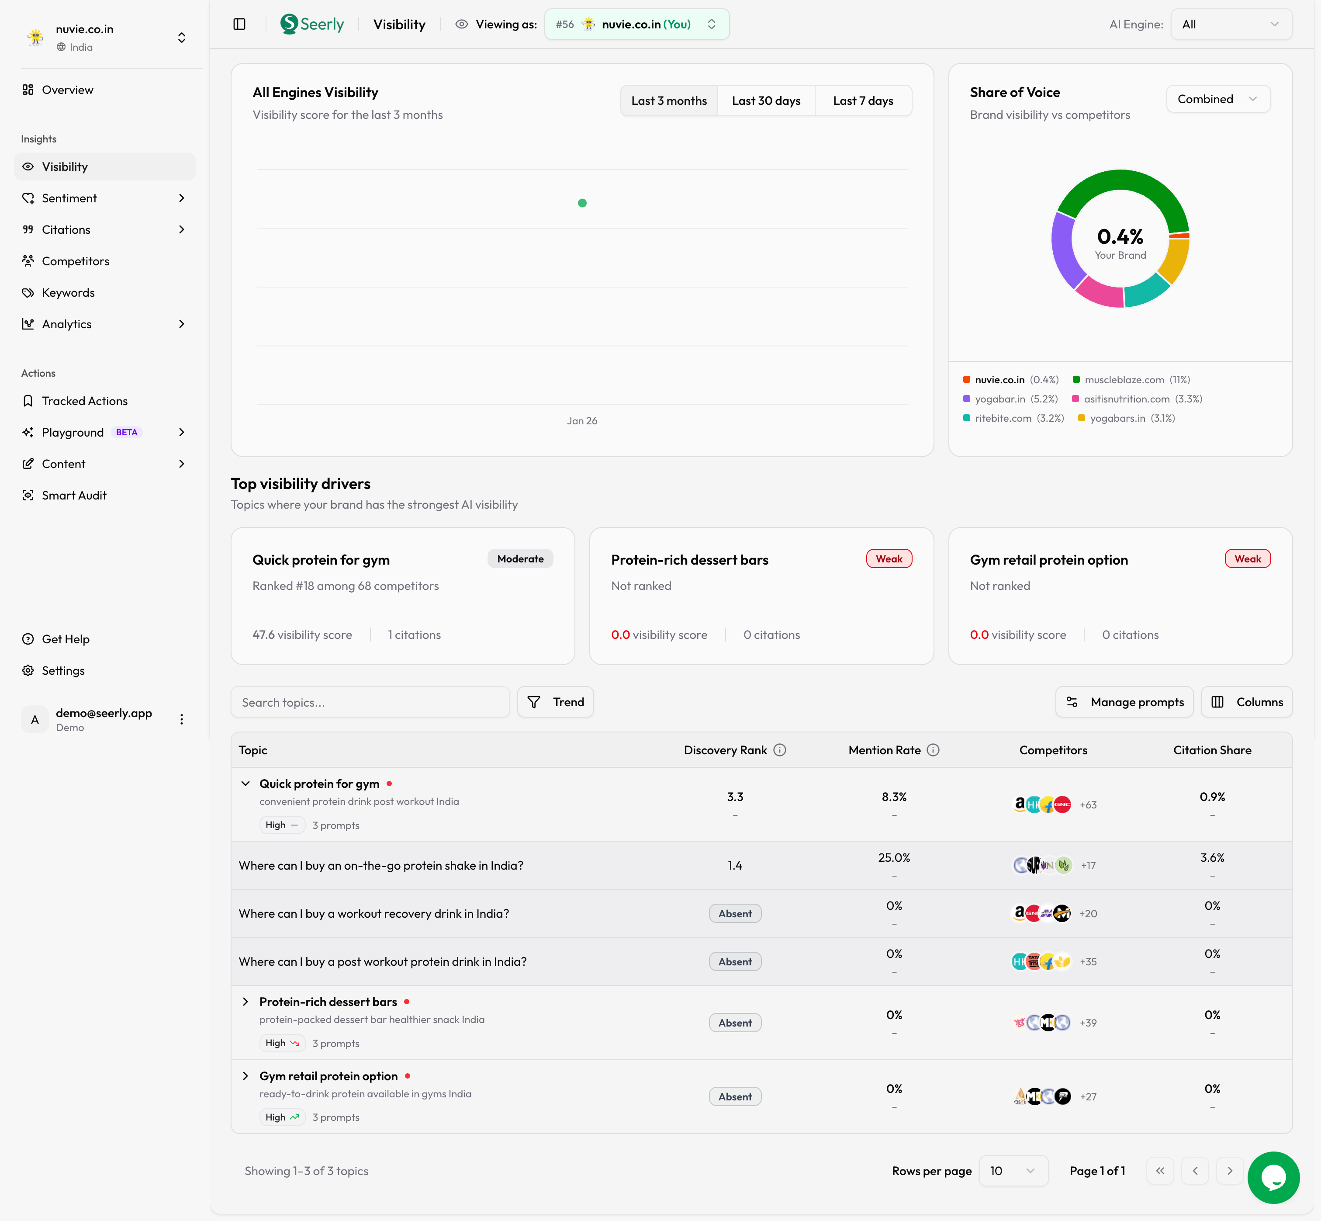Click the Mention Rate info icon

[933, 750]
